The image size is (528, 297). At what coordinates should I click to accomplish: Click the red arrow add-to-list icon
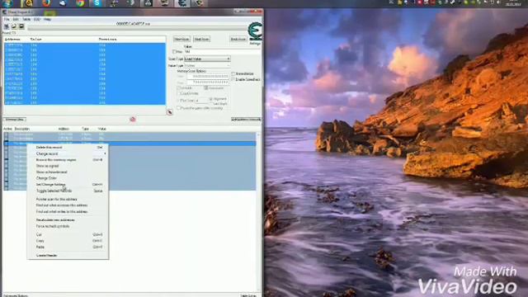tap(169, 112)
